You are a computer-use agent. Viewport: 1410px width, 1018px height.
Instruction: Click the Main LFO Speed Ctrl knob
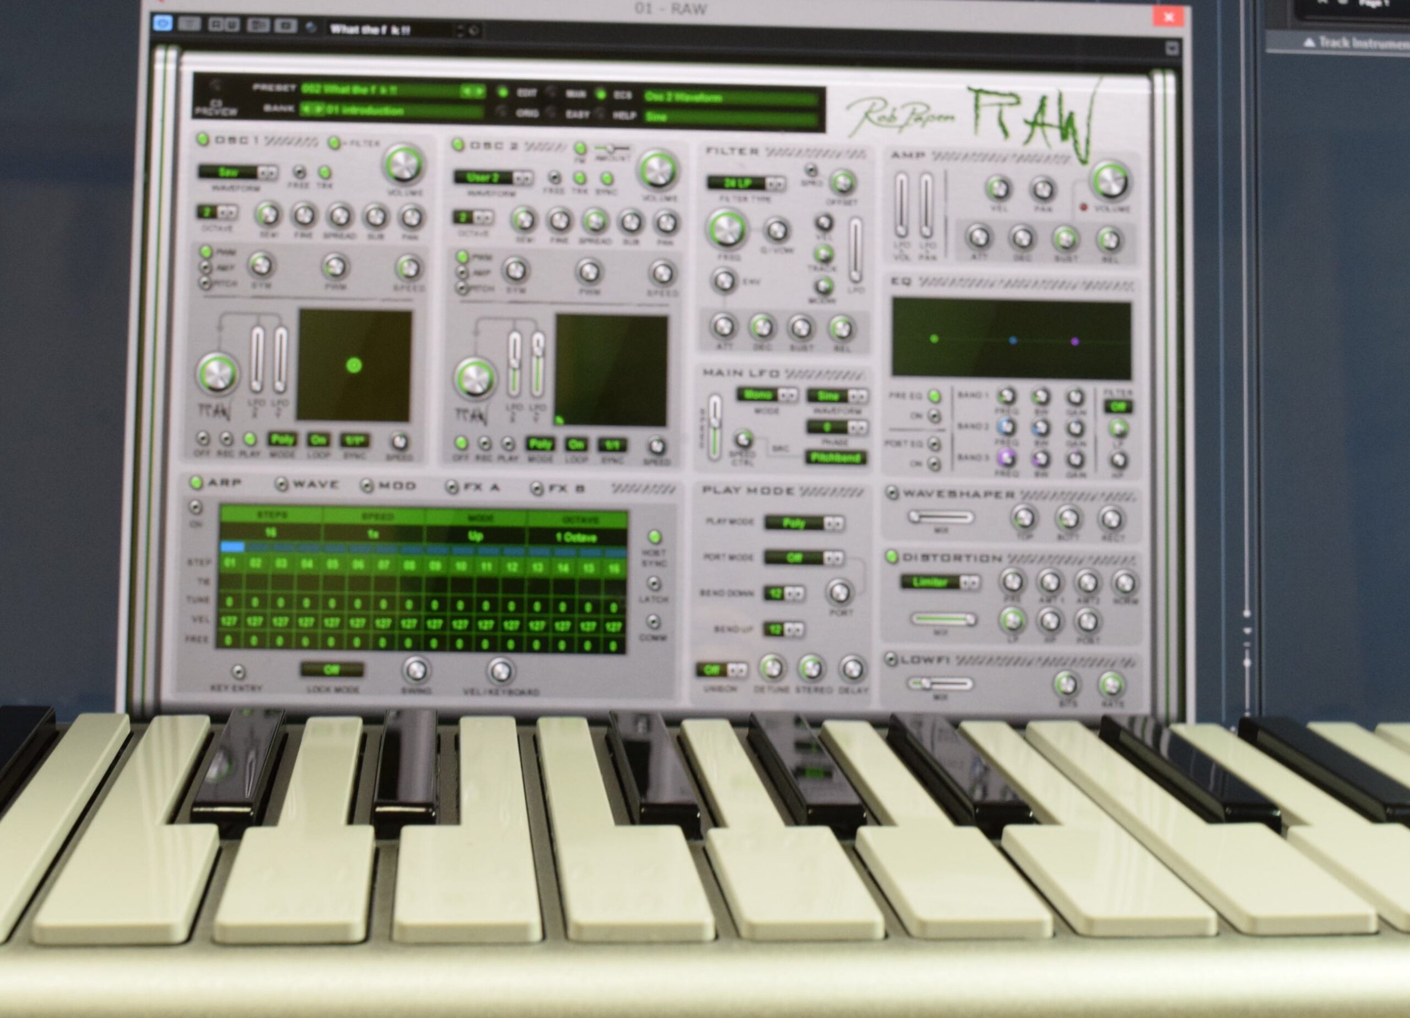point(743,440)
